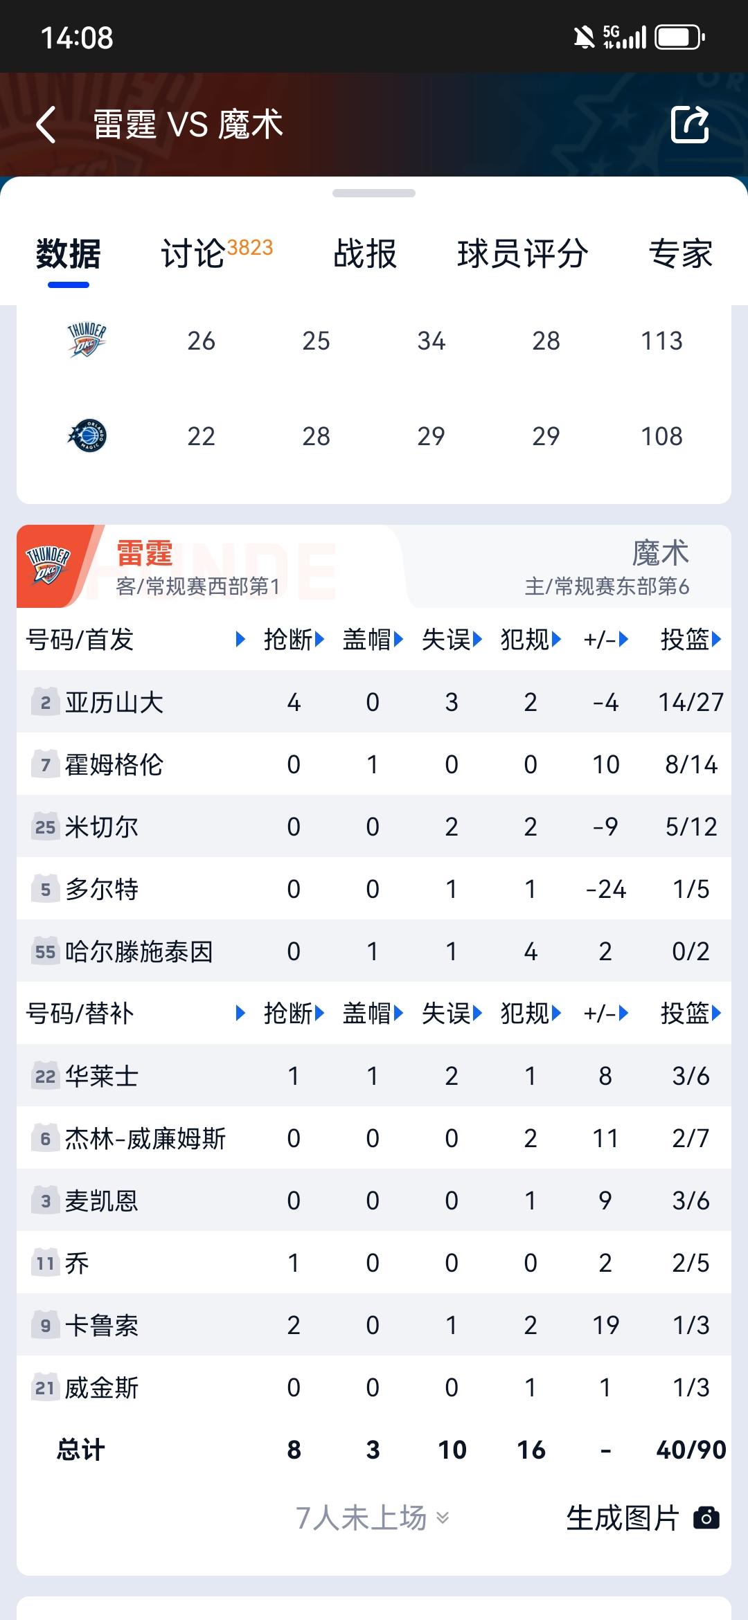Tap the Orlando Magic logo in score table

pos(87,436)
